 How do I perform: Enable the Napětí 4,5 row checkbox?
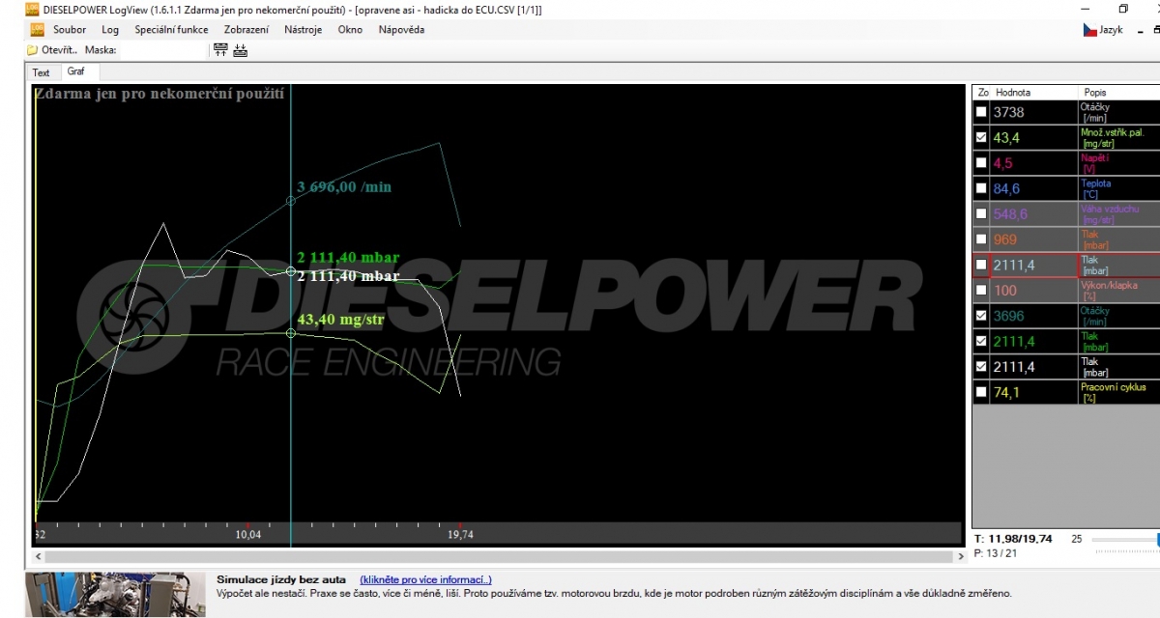981,163
